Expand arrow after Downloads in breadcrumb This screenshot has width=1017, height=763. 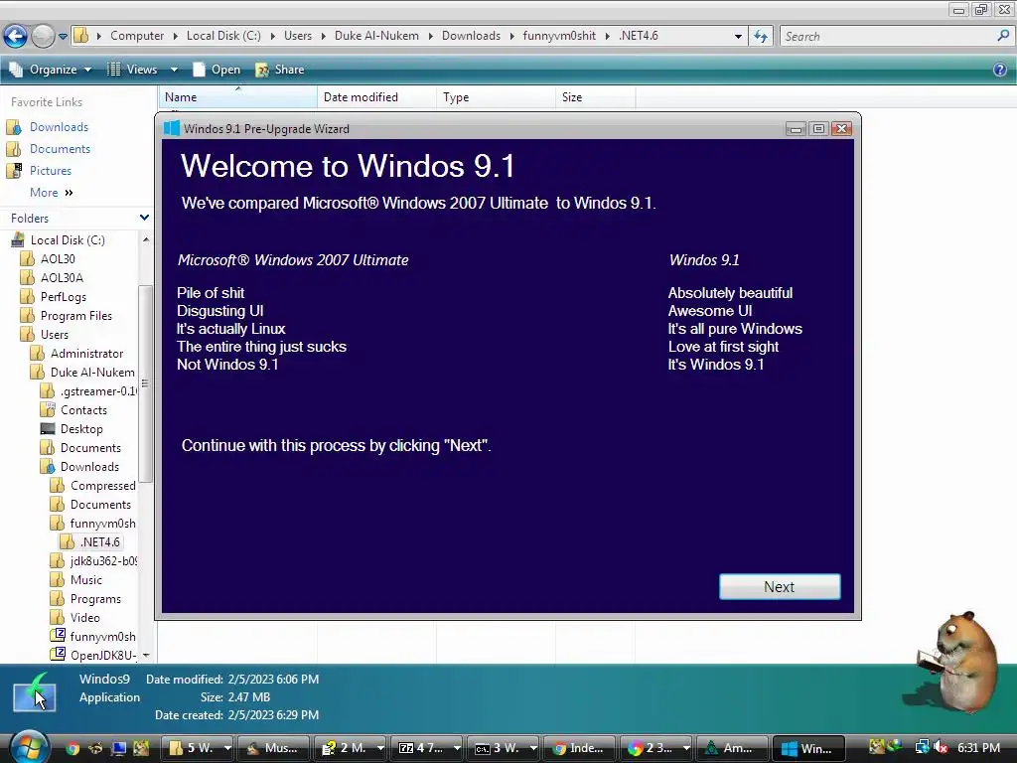pos(511,36)
